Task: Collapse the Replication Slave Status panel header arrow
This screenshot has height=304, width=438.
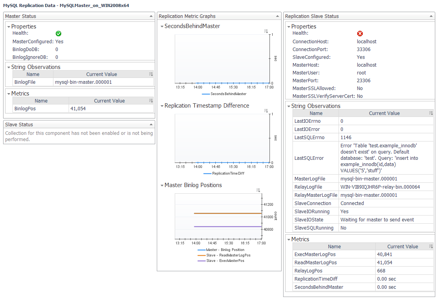Action: click(431, 16)
